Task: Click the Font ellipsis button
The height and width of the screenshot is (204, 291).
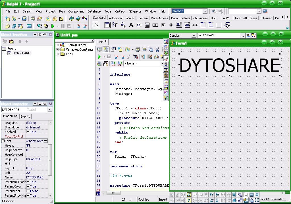Action: [45, 141]
